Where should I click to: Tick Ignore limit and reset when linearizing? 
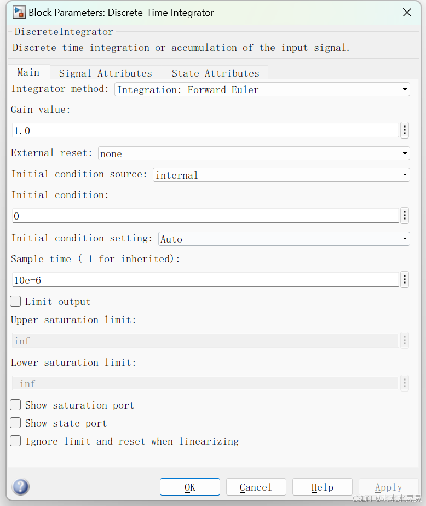point(16,441)
